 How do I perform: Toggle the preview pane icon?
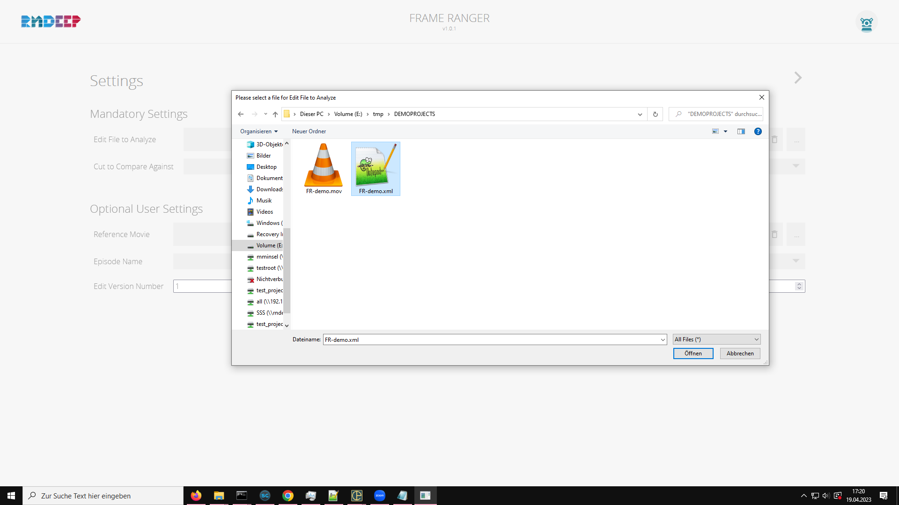(x=741, y=131)
